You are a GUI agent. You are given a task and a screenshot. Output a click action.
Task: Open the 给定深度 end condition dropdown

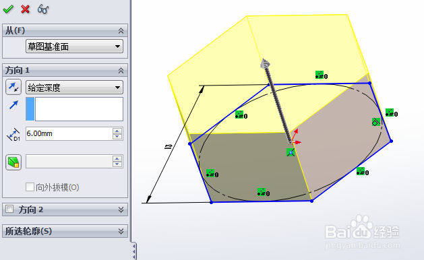(74, 88)
